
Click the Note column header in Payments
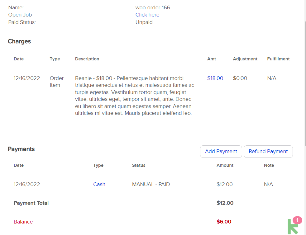[269, 165]
